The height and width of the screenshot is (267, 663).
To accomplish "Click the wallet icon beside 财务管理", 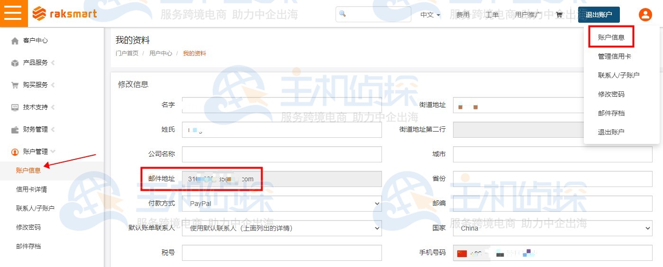I will point(15,130).
